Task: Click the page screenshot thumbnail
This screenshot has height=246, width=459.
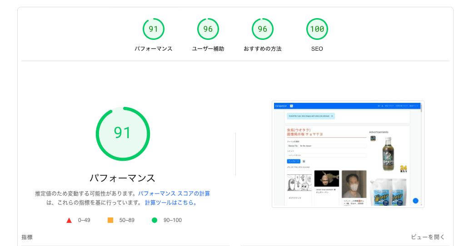Action: 348,154
